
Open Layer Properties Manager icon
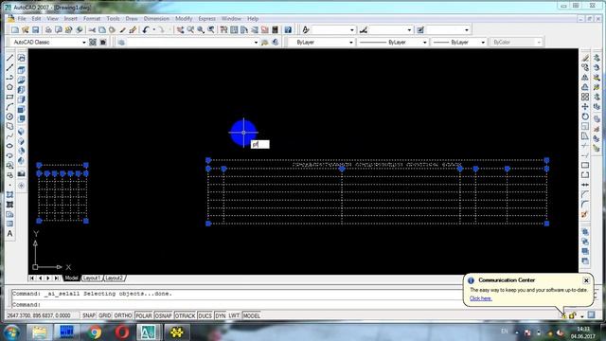click(122, 42)
